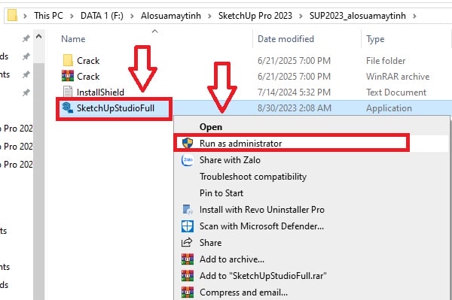The image size is (452, 300).
Task: Go to the SketchUp Pro 2023 breadcrumb
Action: click(x=255, y=16)
